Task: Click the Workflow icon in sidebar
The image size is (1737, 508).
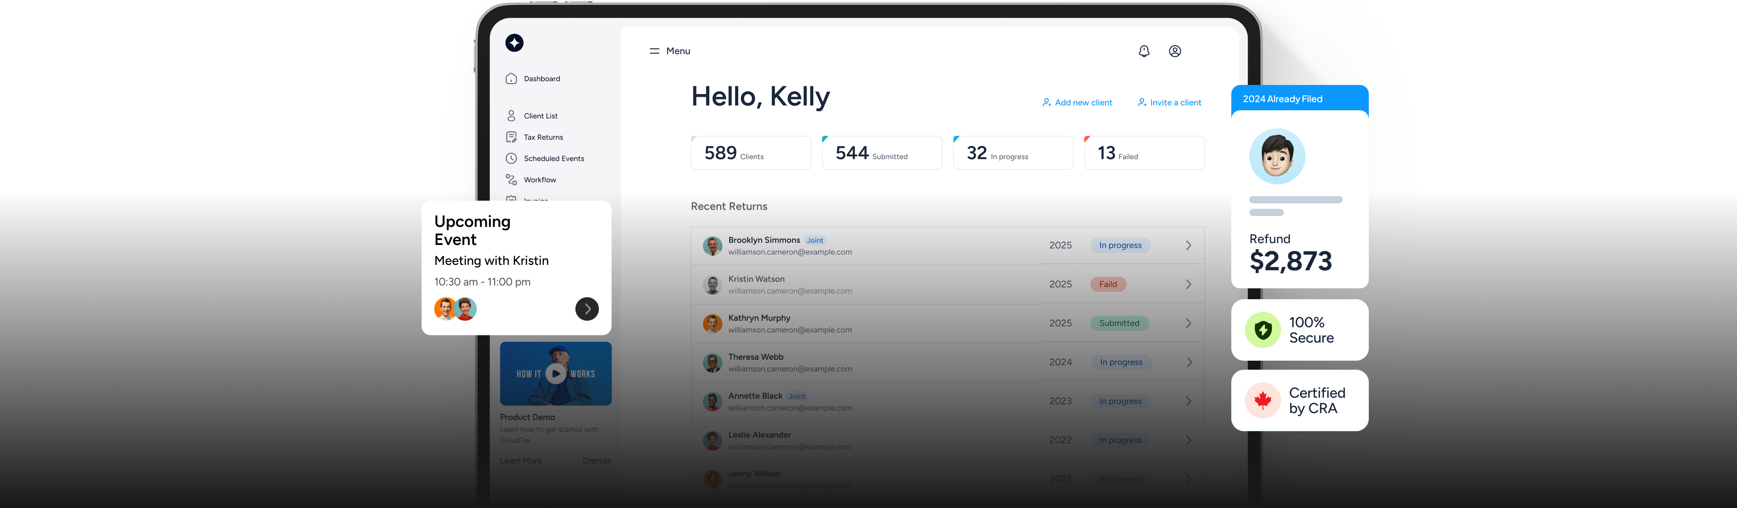Action: point(511,180)
